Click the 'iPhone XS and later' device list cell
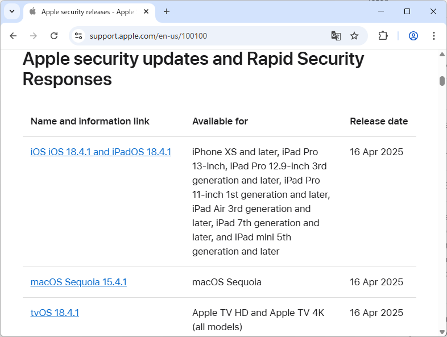Image resolution: width=447 pixels, height=337 pixels. (x=261, y=202)
